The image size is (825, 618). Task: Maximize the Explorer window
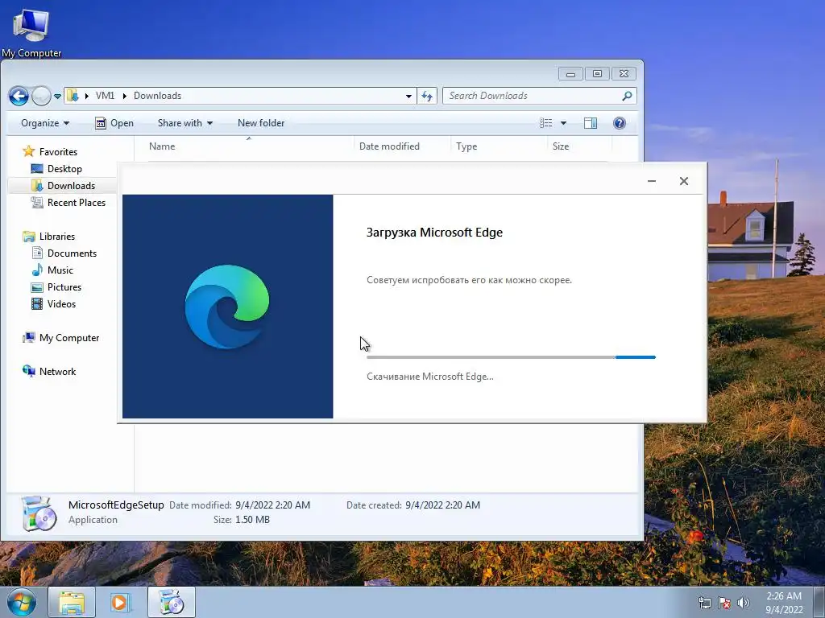597,73
